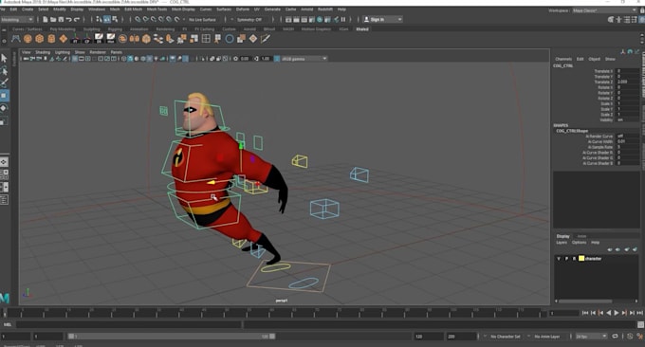Open the Sign In dropdown
Screen dimensions: 645x347
pyautogui.click(x=382, y=19)
